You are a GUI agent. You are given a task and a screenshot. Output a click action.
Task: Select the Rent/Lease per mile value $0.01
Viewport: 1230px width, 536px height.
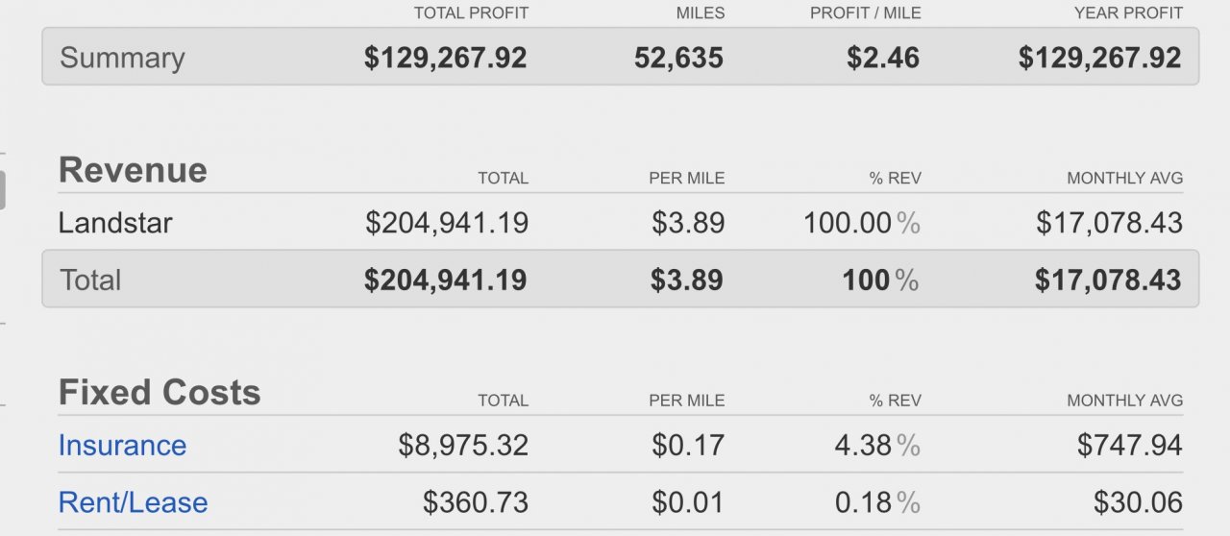(x=688, y=502)
